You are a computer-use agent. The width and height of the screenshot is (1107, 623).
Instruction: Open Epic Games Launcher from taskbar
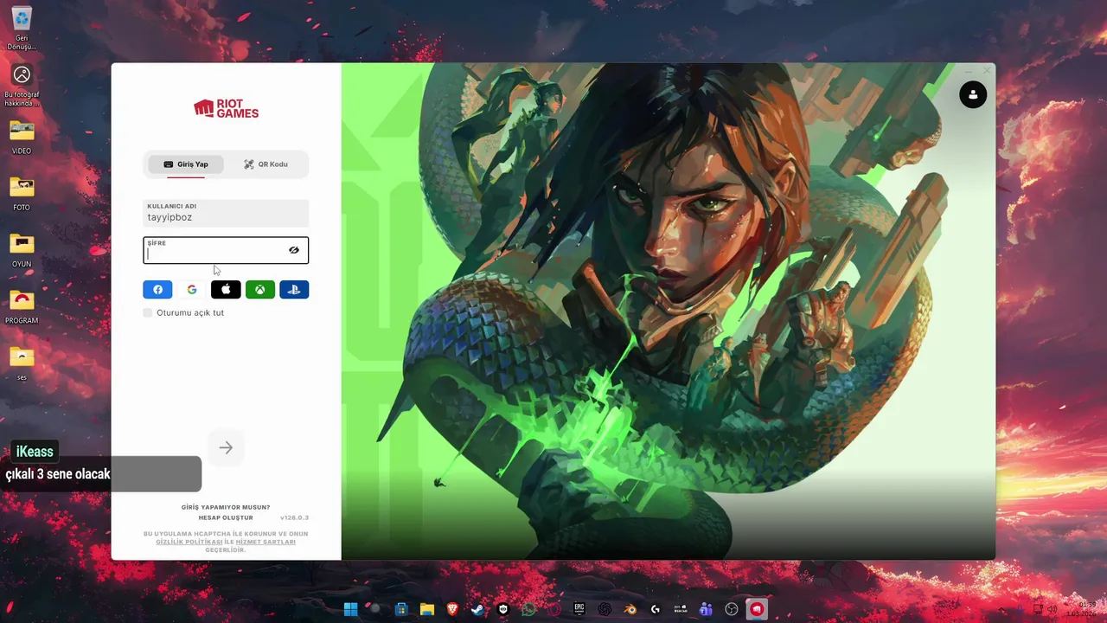click(x=579, y=609)
